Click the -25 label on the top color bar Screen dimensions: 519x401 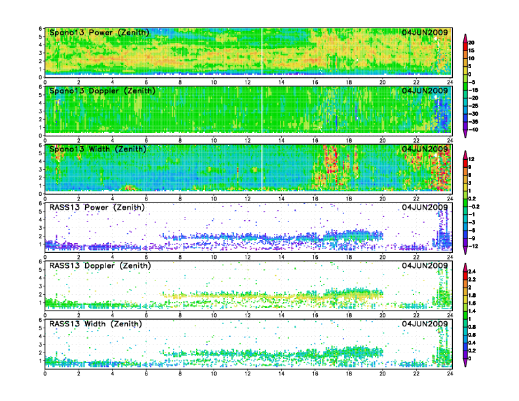click(x=473, y=106)
